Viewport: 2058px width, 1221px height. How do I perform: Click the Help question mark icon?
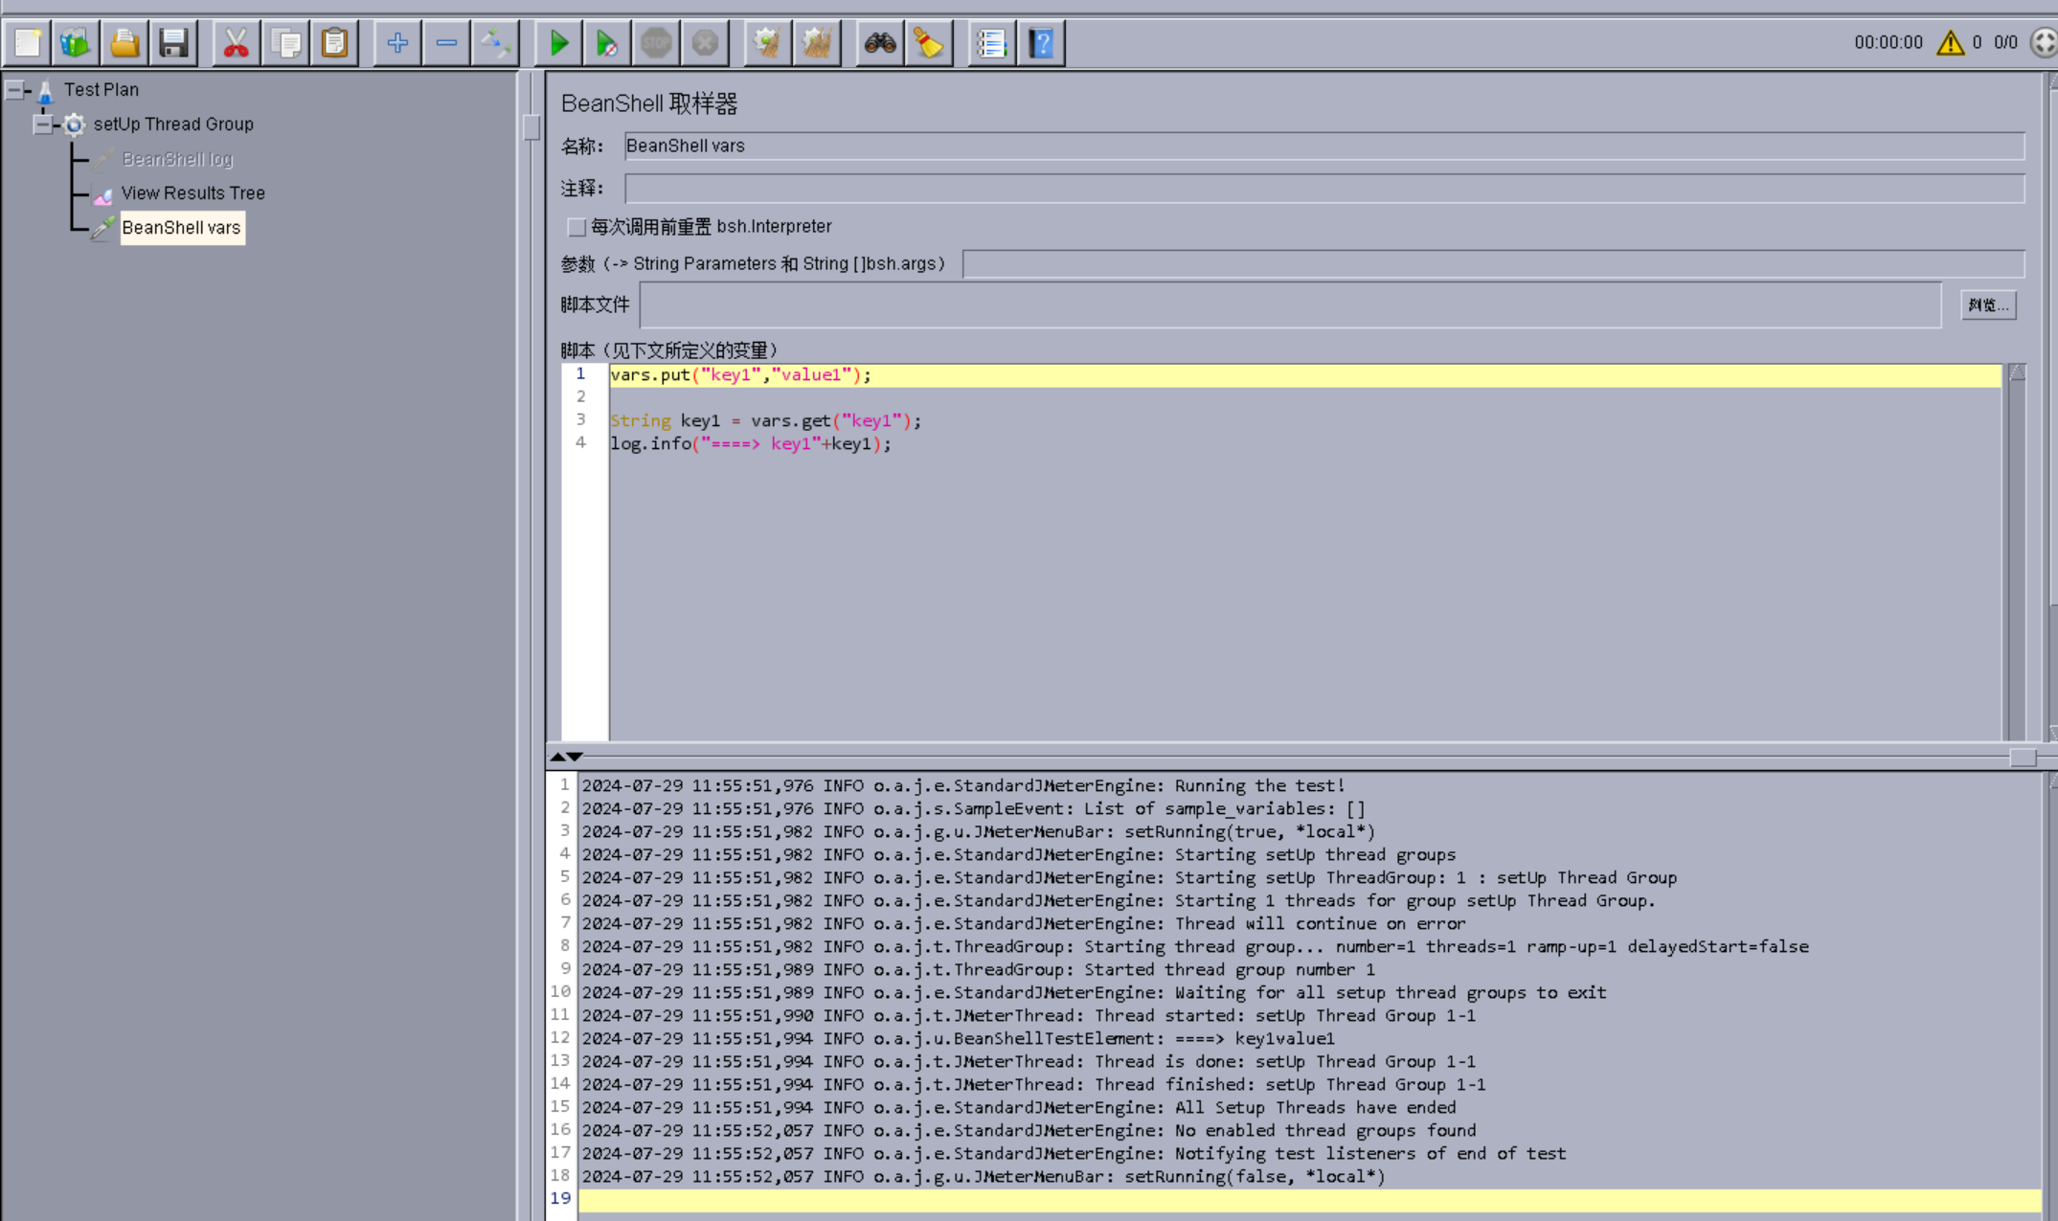click(1041, 43)
